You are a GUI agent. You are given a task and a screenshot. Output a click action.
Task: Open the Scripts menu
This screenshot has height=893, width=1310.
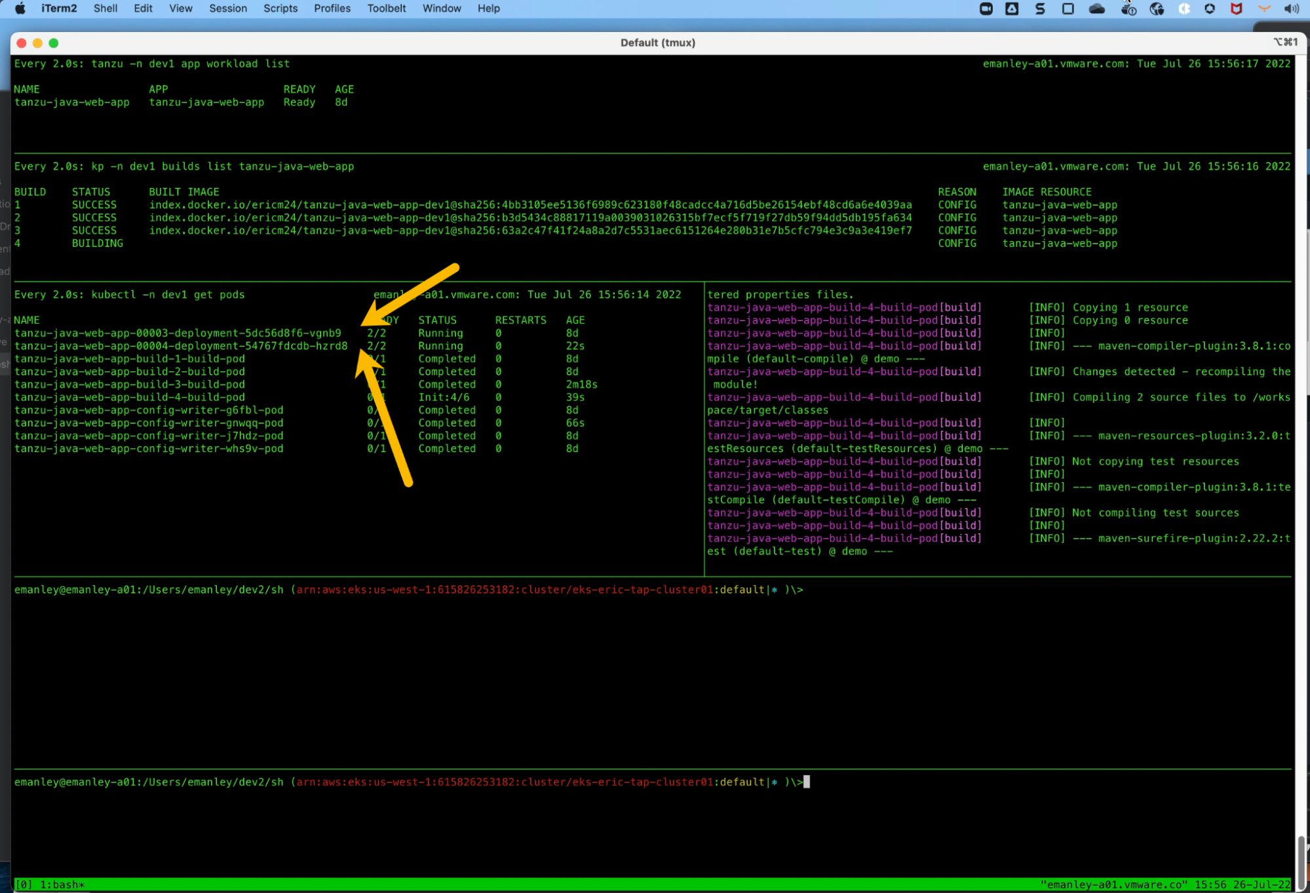pos(280,9)
